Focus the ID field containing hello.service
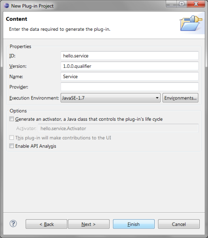Viewport: 208px width, 238px height. pyautogui.click(x=130, y=56)
